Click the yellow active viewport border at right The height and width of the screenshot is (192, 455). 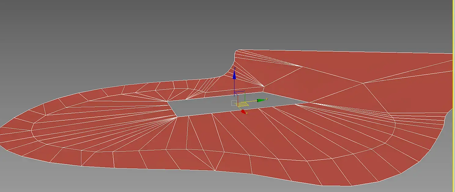point(453,96)
